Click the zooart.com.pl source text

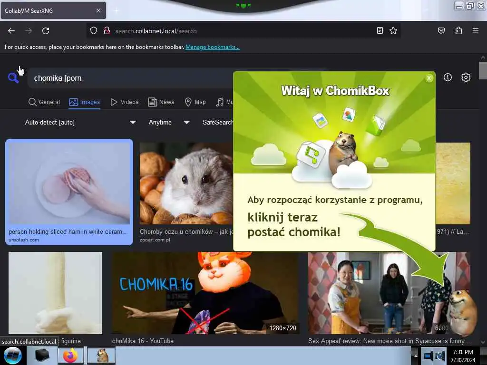155,240
